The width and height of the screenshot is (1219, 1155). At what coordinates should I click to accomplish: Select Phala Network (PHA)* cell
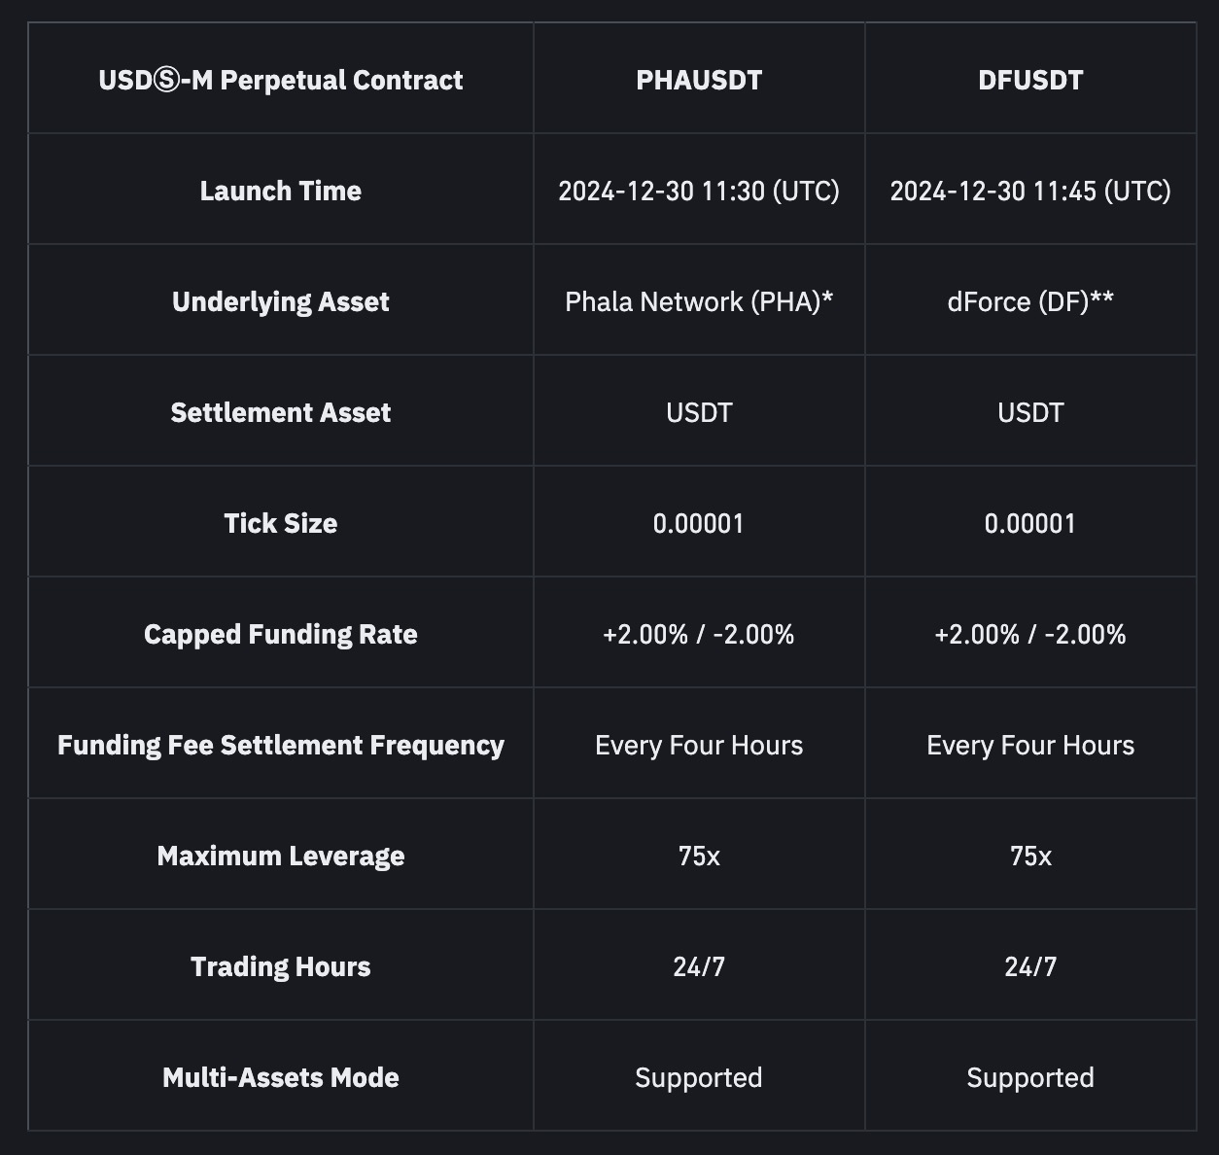point(699,301)
